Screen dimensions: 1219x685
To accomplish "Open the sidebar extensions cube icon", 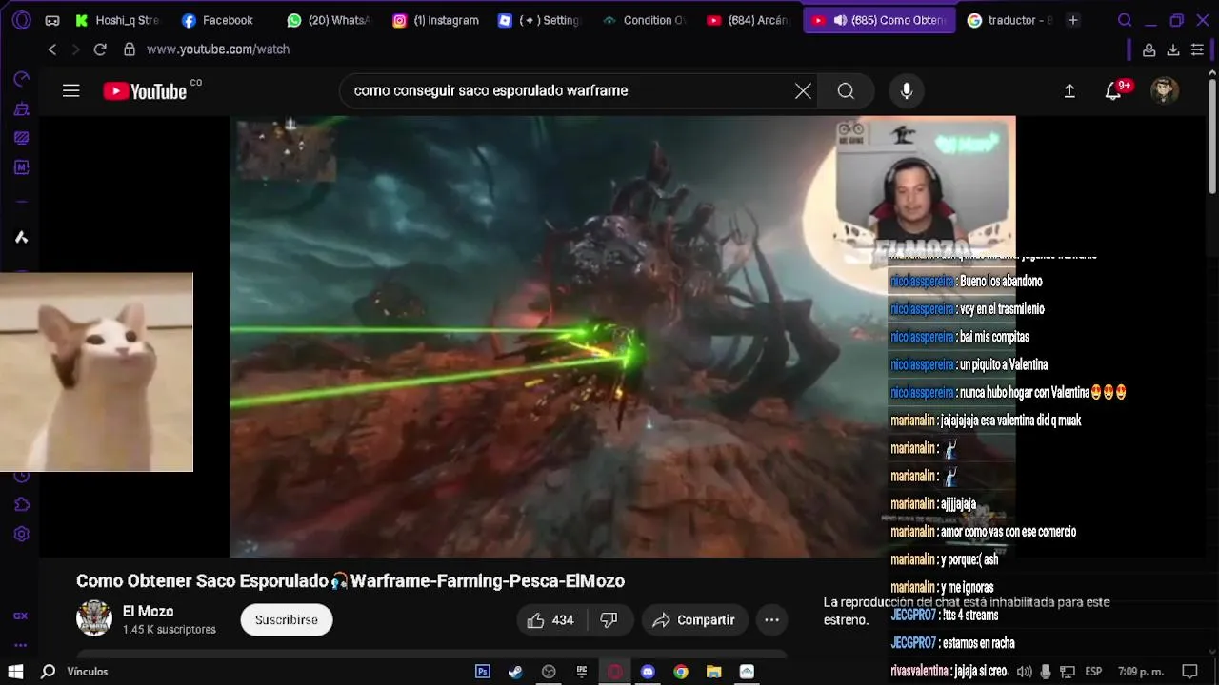I will [21, 504].
